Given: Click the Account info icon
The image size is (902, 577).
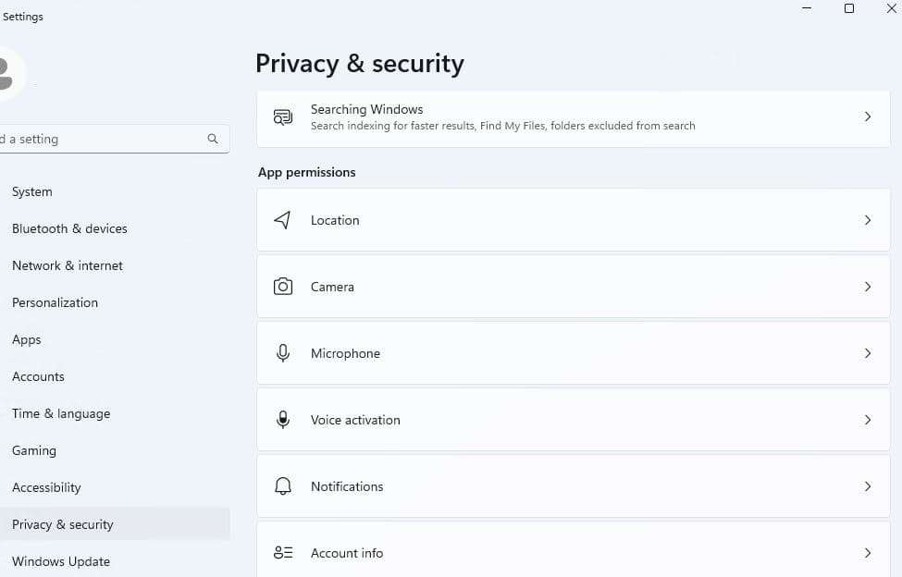Looking at the screenshot, I should pos(283,553).
